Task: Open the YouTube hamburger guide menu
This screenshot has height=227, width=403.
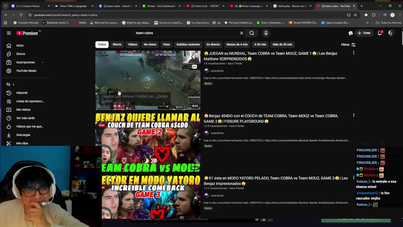Action: 9,33
